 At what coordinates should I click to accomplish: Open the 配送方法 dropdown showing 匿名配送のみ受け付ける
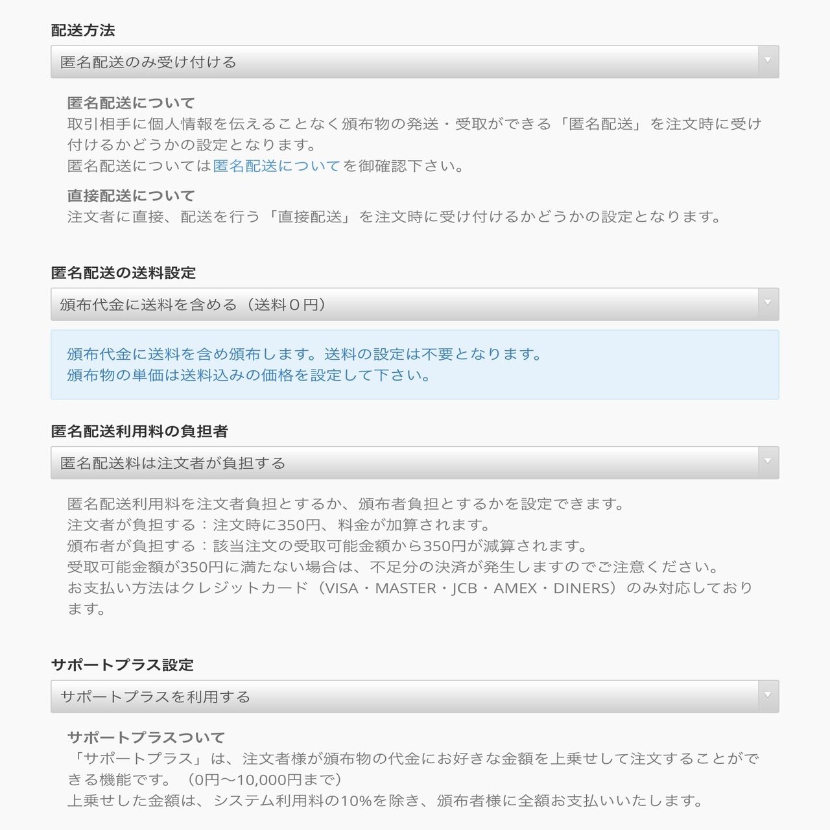(x=414, y=62)
